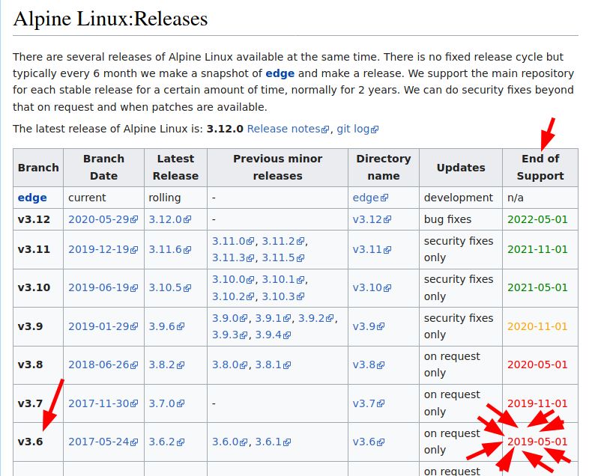Click the End of Support column header
The width and height of the screenshot is (589, 476).
(x=540, y=168)
